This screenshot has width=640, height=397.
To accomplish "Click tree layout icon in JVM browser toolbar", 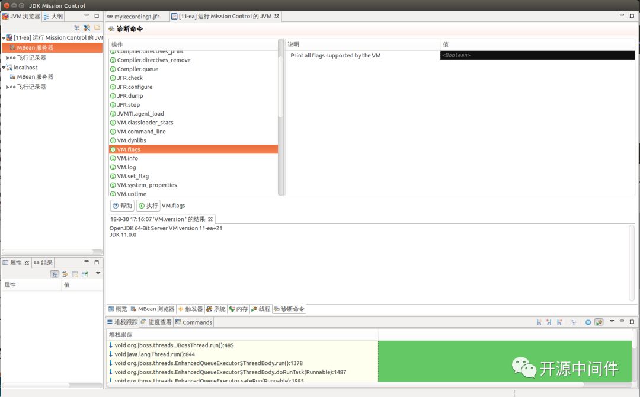I will (76, 28).
